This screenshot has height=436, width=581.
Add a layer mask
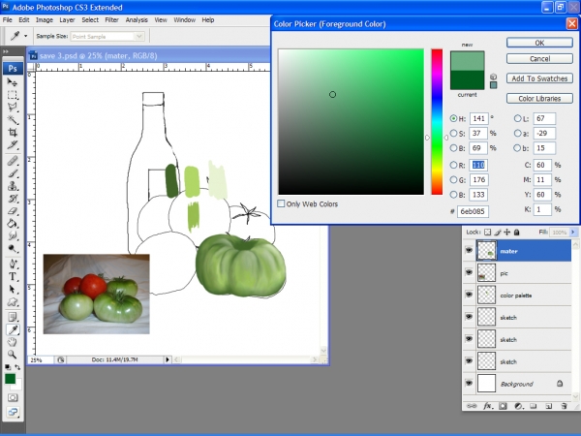click(503, 406)
